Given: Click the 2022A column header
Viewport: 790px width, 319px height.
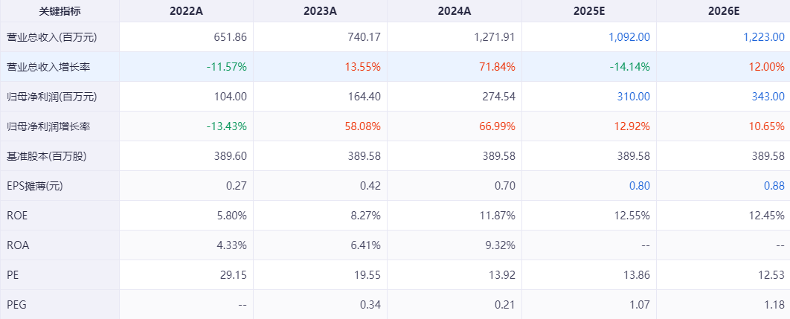Looking at the screenshot, I should (x=186, y=11).
